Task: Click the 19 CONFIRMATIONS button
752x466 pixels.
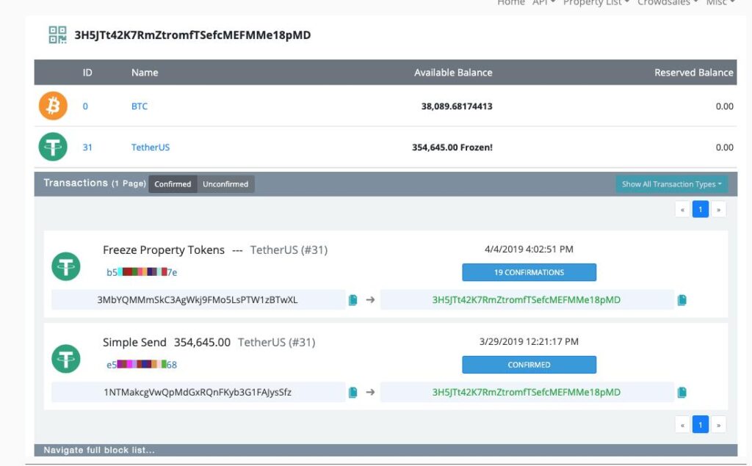Action: (529, 272)
